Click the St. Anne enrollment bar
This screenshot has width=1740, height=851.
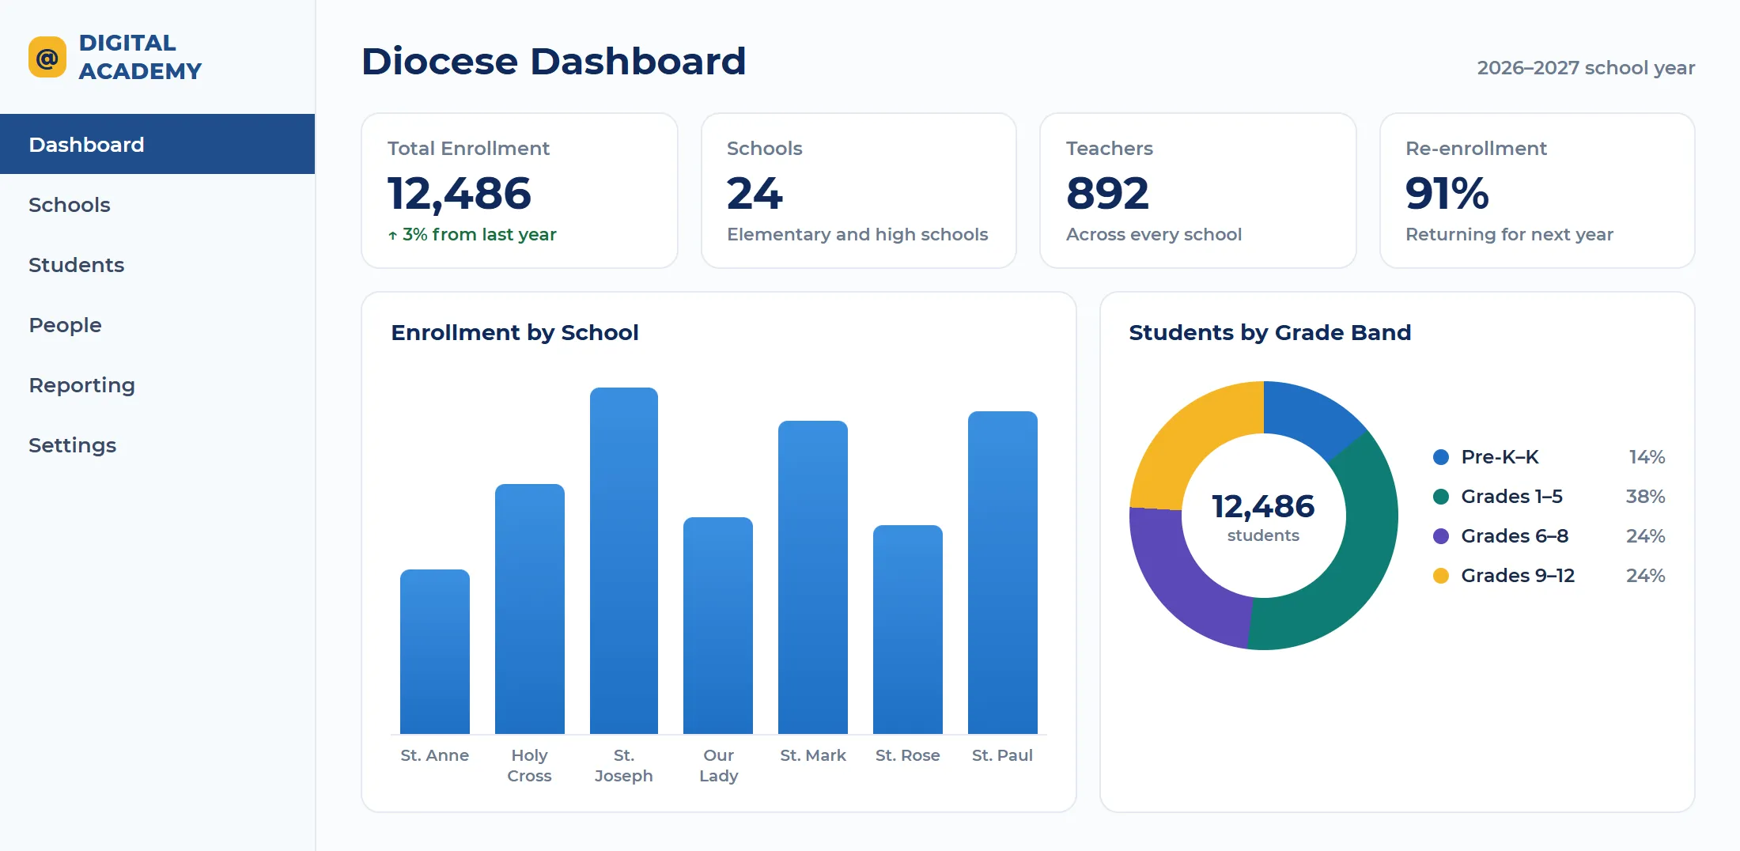click(x=435, y=652)
